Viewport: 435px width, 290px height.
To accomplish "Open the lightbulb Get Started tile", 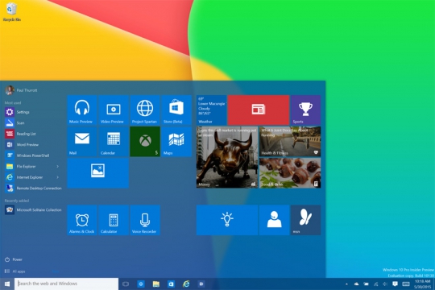I will pos(227,220).
